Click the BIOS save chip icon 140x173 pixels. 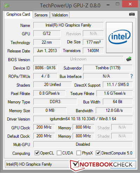click(129, 59)
